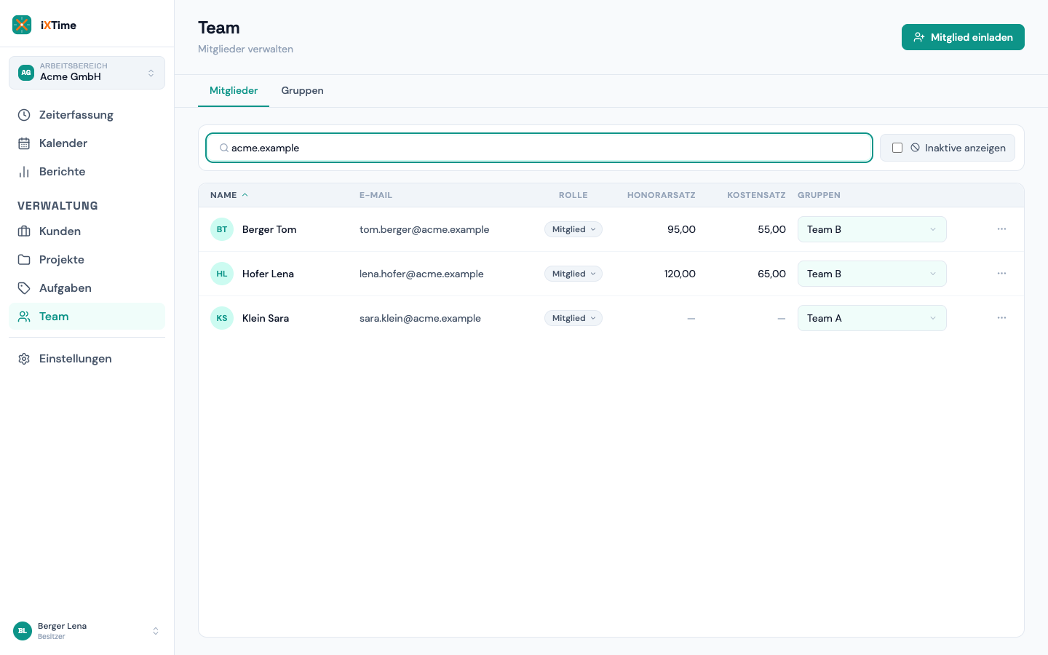Open more actions menu for Hofer Lena
Viewport: 1048px width, 655px height.
click(1001, 274)
